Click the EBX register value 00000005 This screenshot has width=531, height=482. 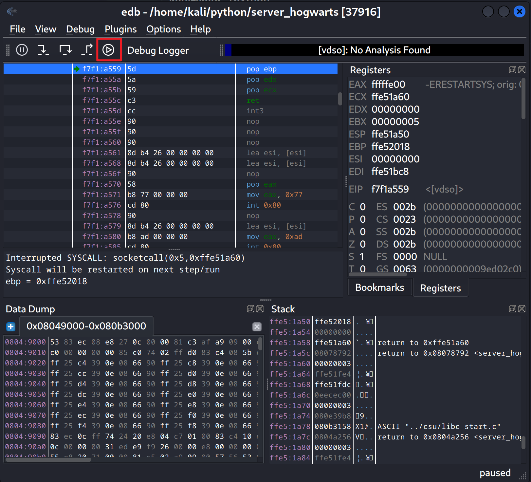tap(395, 122)
